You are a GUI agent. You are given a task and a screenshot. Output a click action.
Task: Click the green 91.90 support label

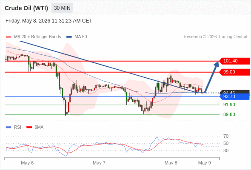coord(229,105)
